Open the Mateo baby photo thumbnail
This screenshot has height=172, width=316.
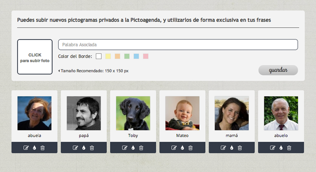click(x=182, y=113)
